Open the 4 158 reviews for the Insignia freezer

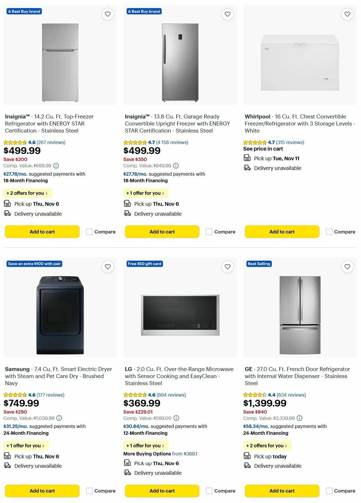coord(173,142)
